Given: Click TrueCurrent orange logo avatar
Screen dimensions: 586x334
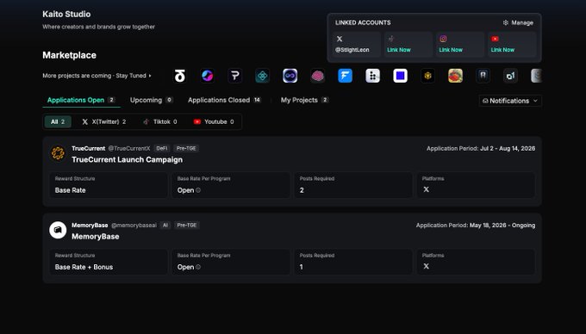Looking at the screenshot, I should pos(58,153).
